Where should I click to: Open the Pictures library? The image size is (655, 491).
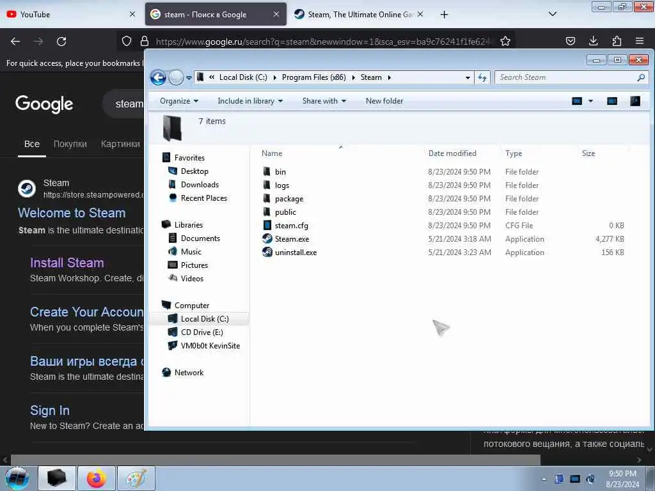tap(194, 265)
